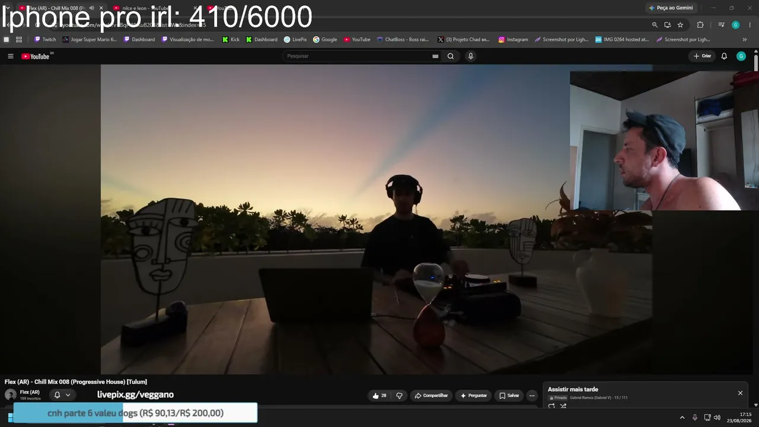The height and width of the screenshot is (427, 759).
Task: Start voice search with the microphone icon
Action: click(x=471, y=56)
